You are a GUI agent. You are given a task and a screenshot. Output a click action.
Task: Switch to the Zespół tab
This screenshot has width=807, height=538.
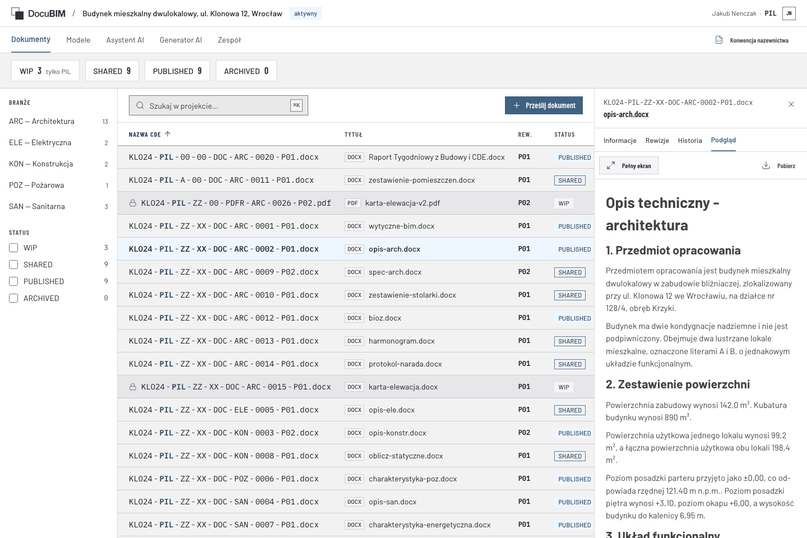point(229,40)
